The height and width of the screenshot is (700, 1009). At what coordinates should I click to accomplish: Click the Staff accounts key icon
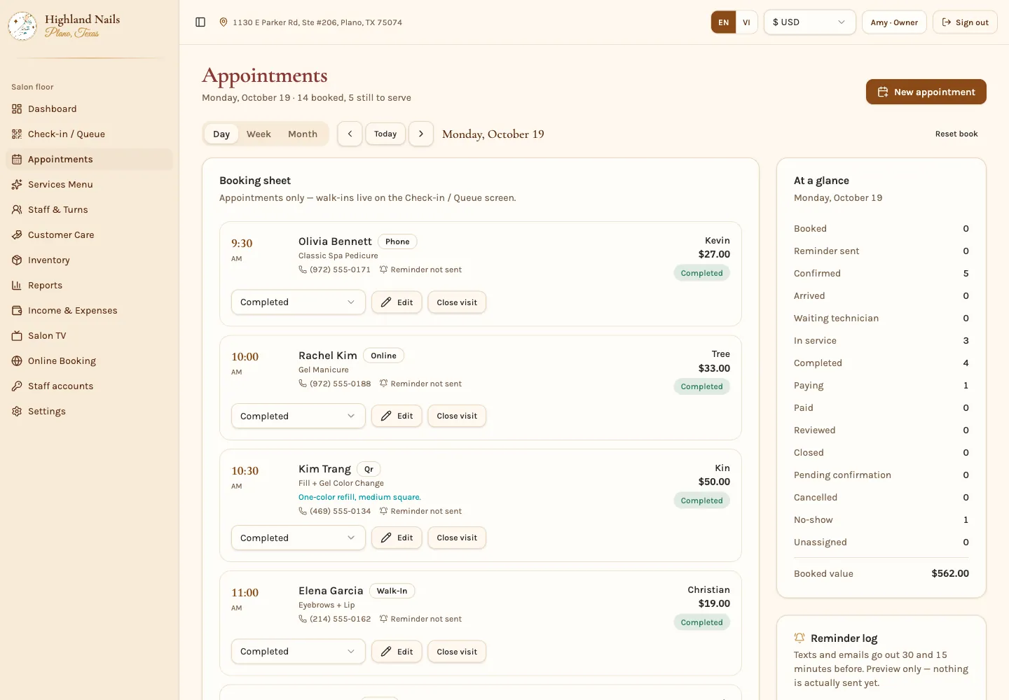point(17,386)
